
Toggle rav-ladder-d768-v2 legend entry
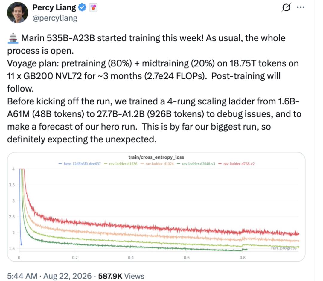(237, 164)
